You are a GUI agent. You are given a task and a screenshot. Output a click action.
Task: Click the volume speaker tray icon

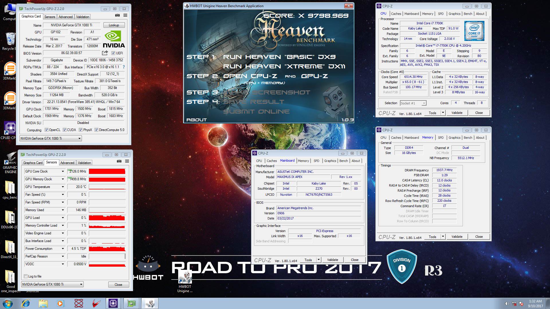[x=507, y=304]
